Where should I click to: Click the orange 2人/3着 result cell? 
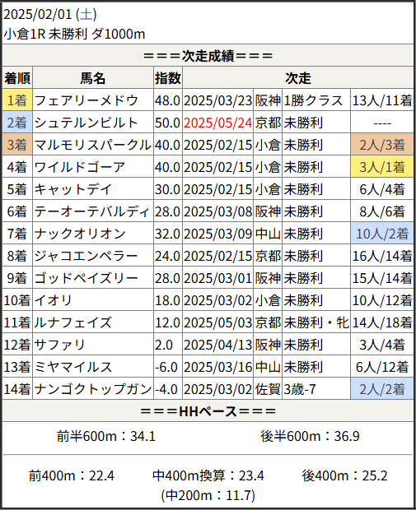pyautogui.click(x=381, y=145)
